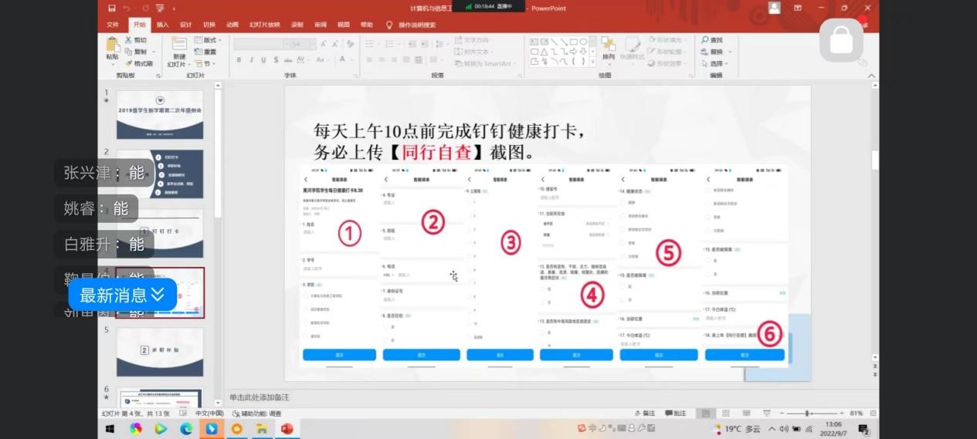Image resolution: width=977 pixels, height=439 pixels.
Task: Click the Save icon in title bar
Action: click(x=112, y=8)
